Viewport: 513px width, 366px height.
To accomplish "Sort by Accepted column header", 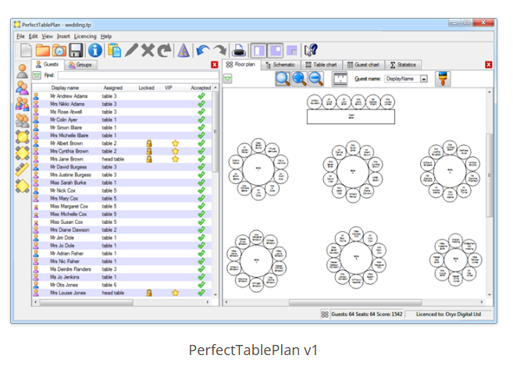I will (201, 87).
